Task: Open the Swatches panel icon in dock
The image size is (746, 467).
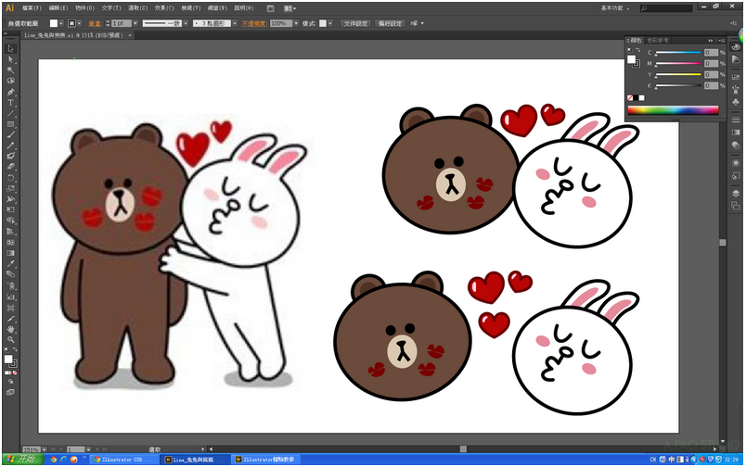Action: [x=736, y=77]
